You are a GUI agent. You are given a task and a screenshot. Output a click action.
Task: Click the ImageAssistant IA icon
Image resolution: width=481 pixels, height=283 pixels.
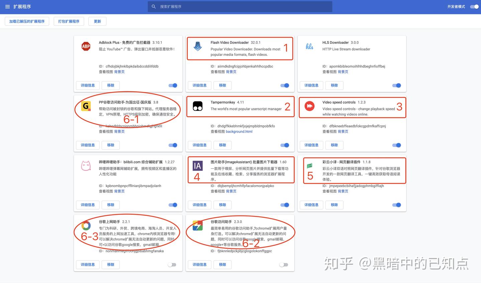point(197,166)
